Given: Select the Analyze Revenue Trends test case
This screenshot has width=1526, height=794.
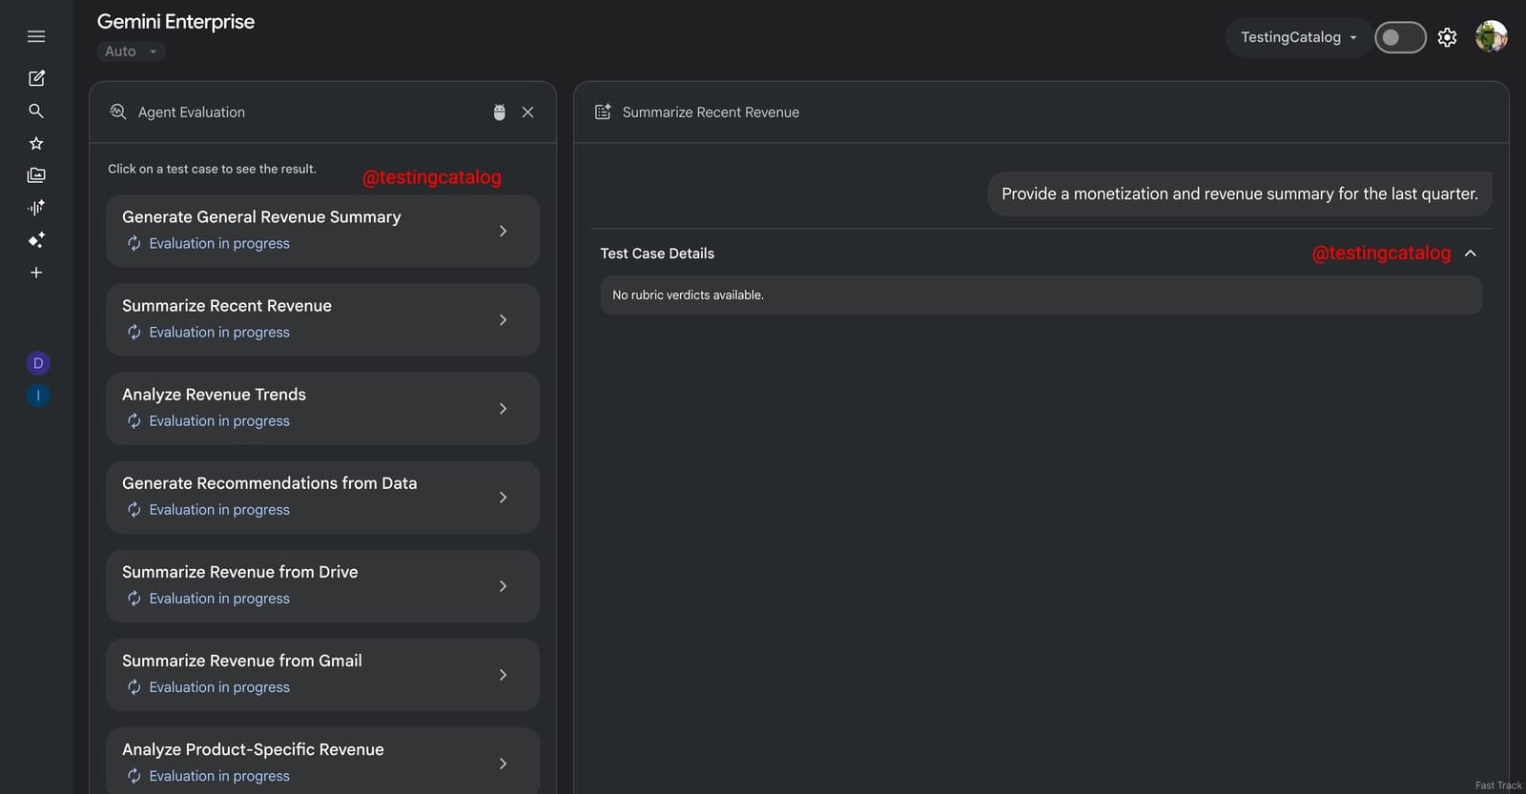Looking at the screenshot, I should [322, 408].
